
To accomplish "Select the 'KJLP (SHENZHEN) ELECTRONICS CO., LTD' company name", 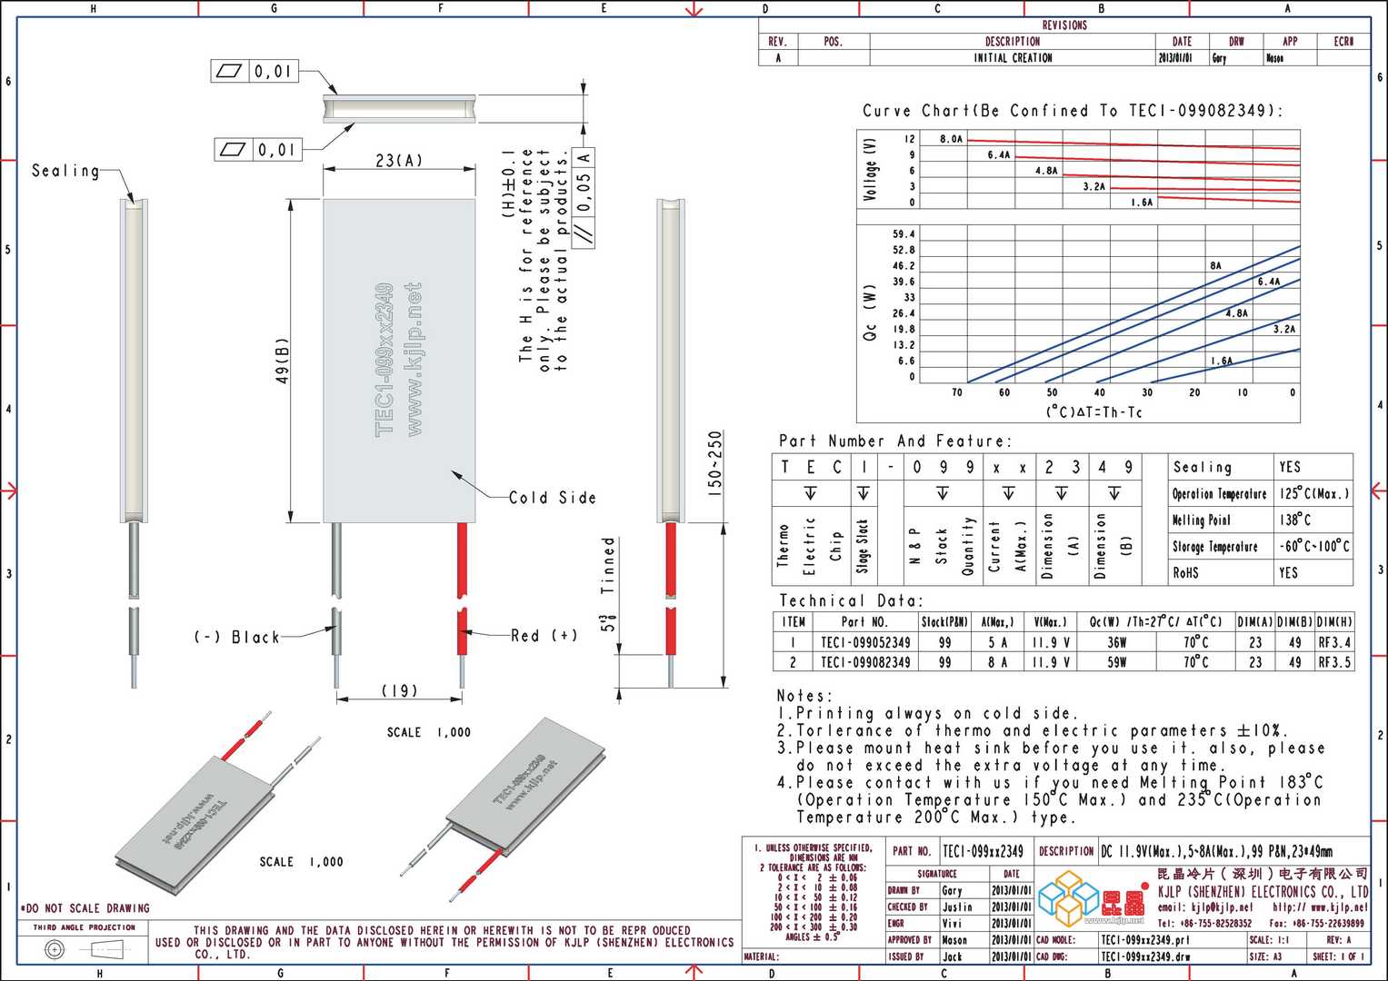I will pyautogui.click(x=1263, y=891).
